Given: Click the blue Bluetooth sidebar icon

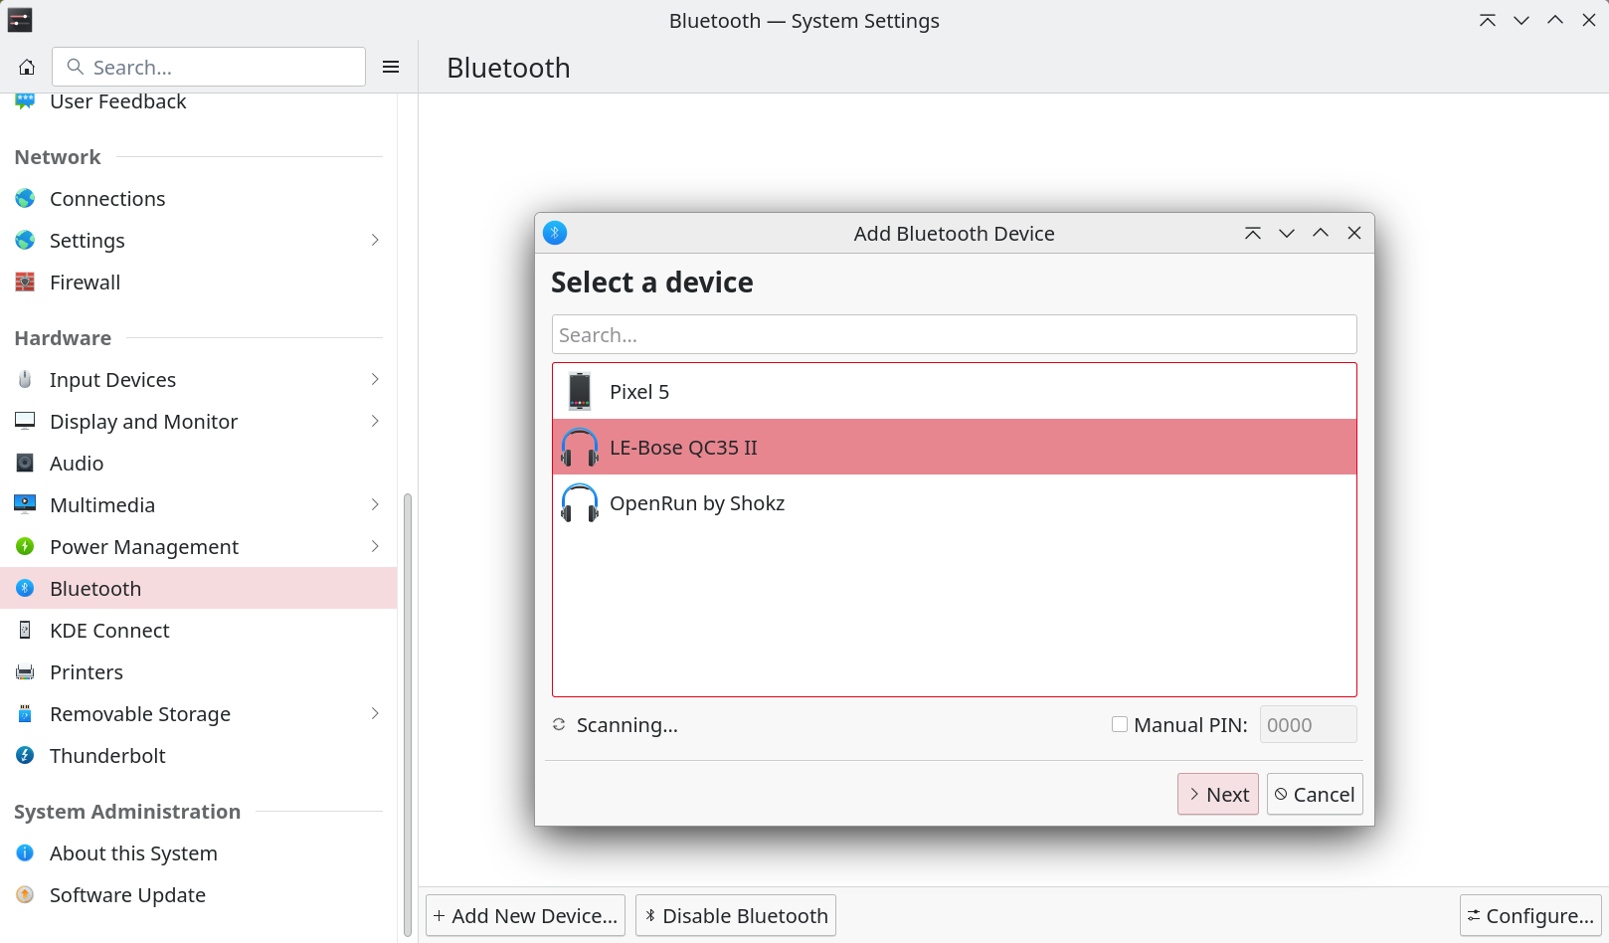Looking at the screenshot, I should [x=25, y=588].
